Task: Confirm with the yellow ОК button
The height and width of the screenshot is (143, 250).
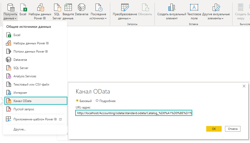Action: tap(214, 129)
